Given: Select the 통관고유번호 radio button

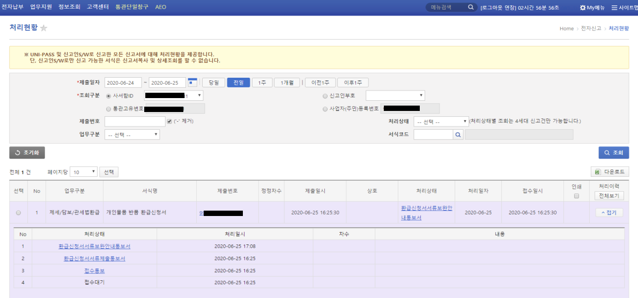Looking at the screenshot, I should 108,109.
